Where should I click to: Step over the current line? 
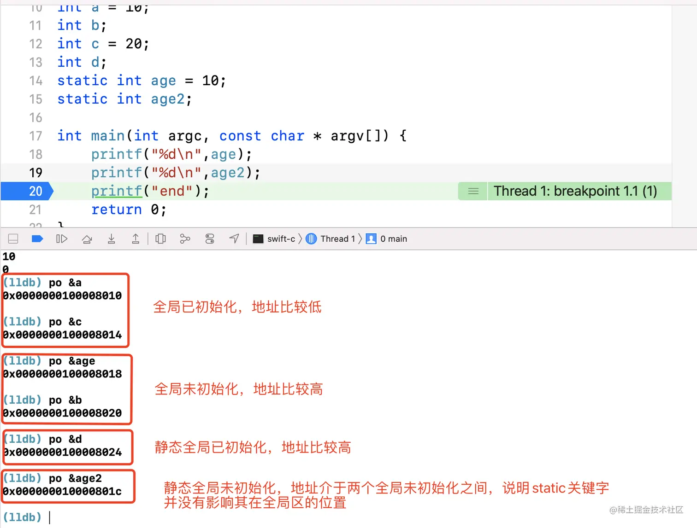pos(87,238)
